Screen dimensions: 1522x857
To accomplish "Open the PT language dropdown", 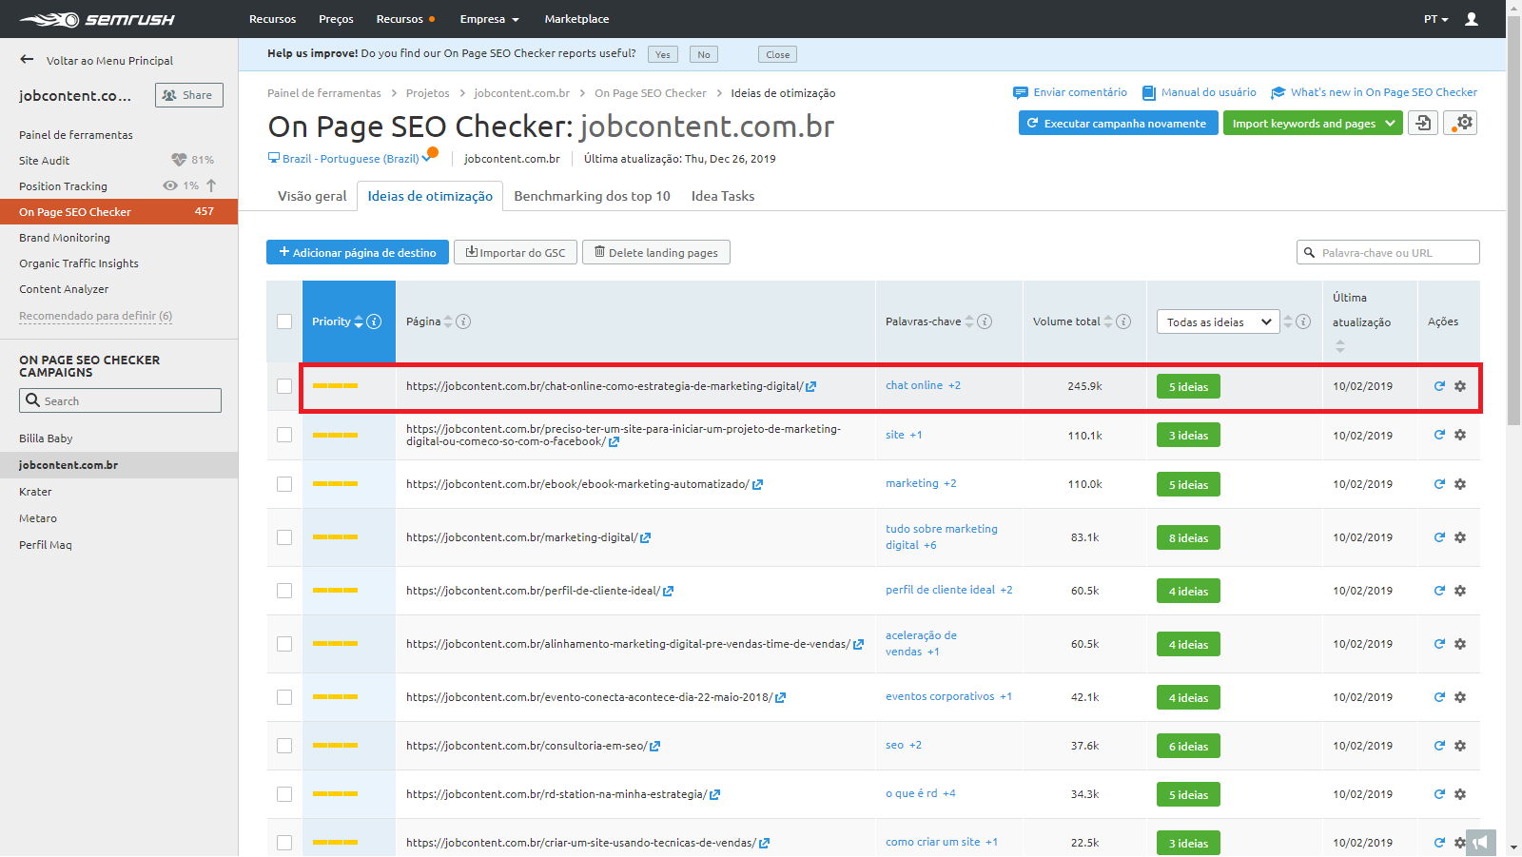I will pyautogui.click(x=1435, y=19).
